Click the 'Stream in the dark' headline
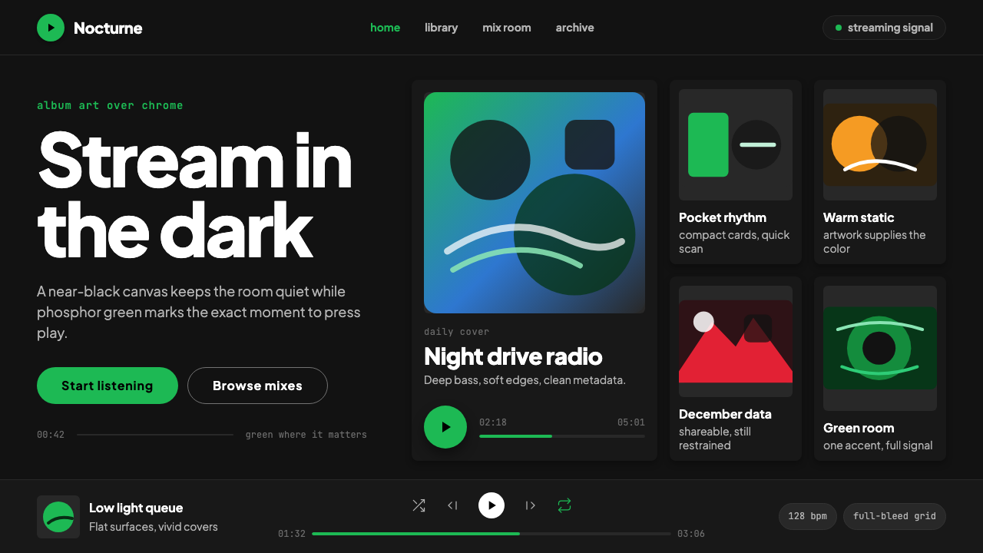 195,195
